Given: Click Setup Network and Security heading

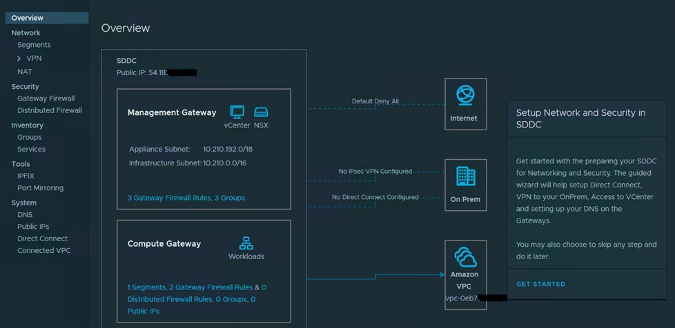Looking at the screenshot, I should point(580,119).
